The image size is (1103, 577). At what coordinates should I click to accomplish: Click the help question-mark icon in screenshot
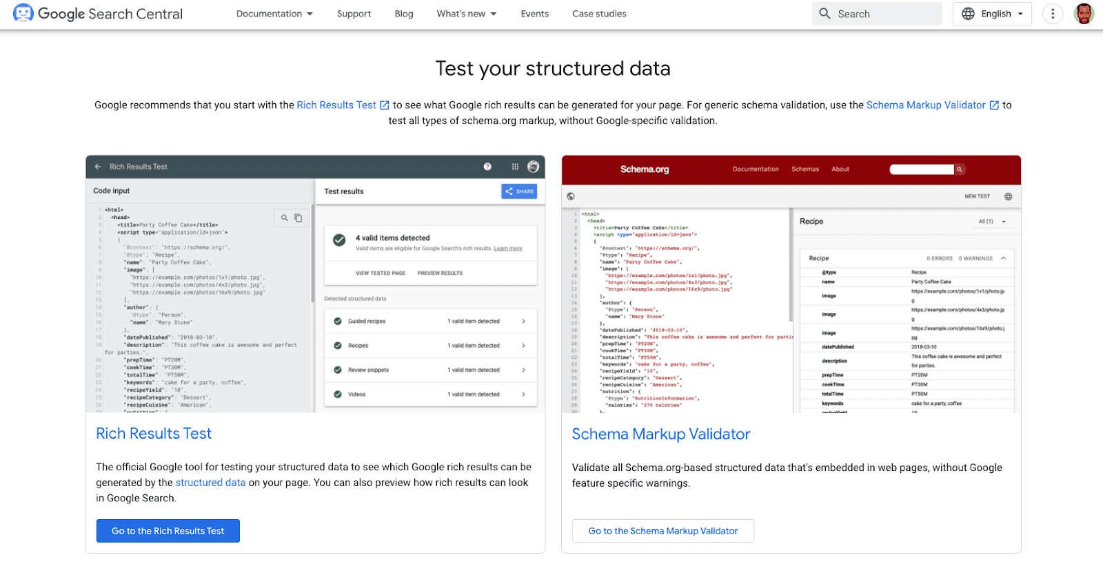(487, 167)
